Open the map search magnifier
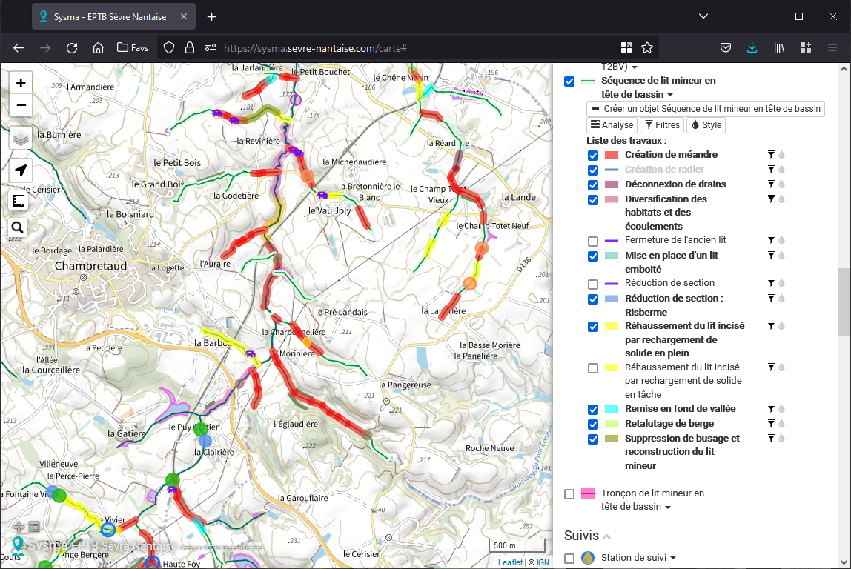 point(19,227)
